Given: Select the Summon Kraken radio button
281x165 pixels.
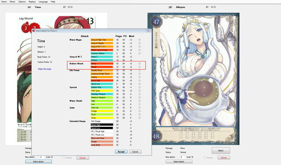Looking at the screenshot, I should [x=140, y=54].
